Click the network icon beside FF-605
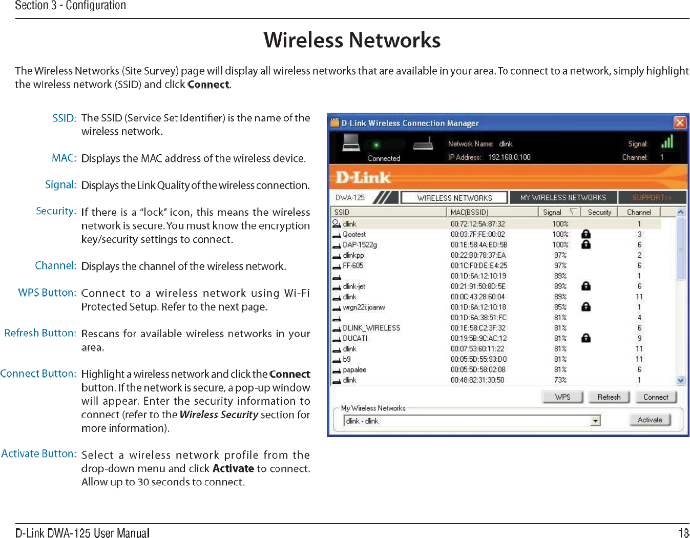This screenshot has width=690, height=538. coord(337,266)
